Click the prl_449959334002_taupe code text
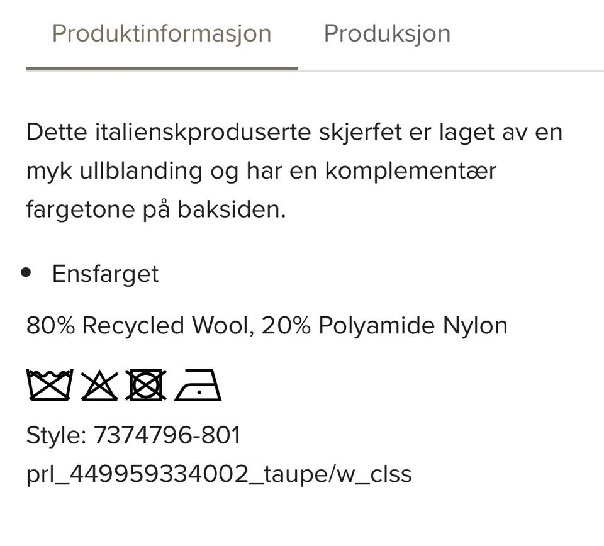 click(219, 476)
